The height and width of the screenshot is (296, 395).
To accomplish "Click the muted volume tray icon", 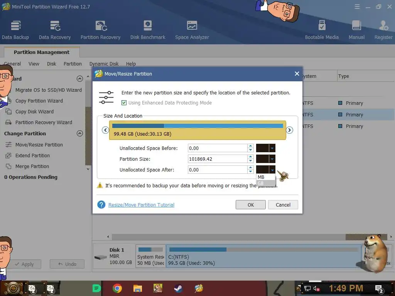I will [316, 288].
